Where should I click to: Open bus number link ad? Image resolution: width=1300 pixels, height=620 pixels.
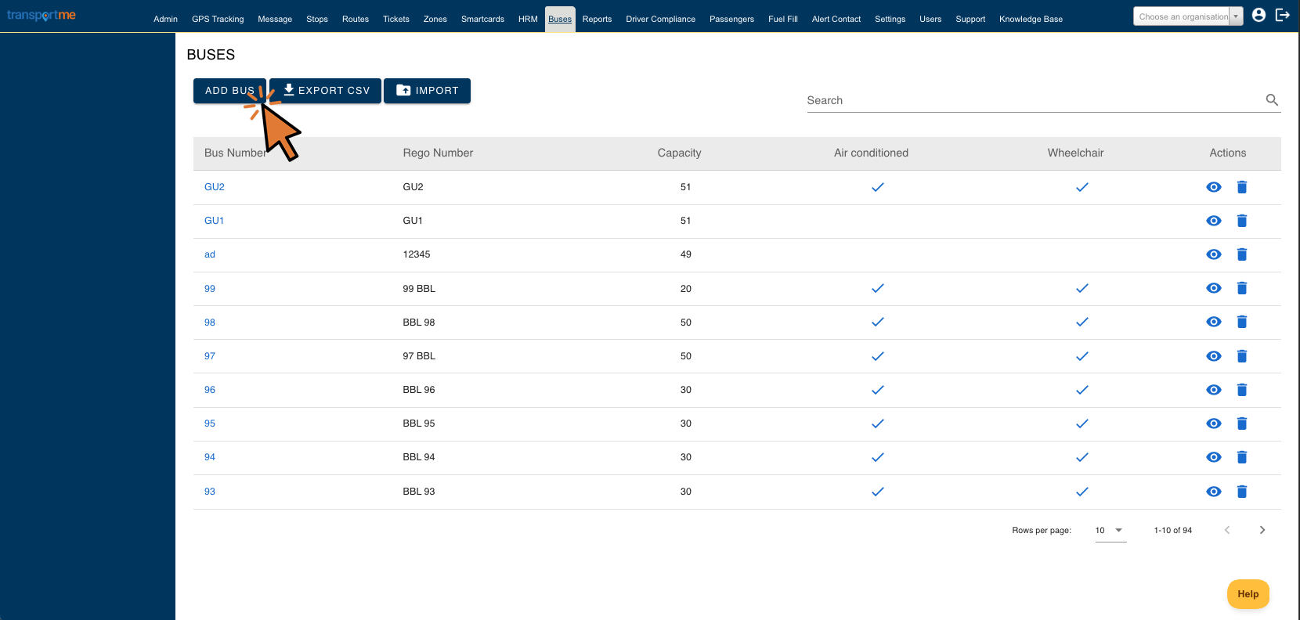click(210, 254)
